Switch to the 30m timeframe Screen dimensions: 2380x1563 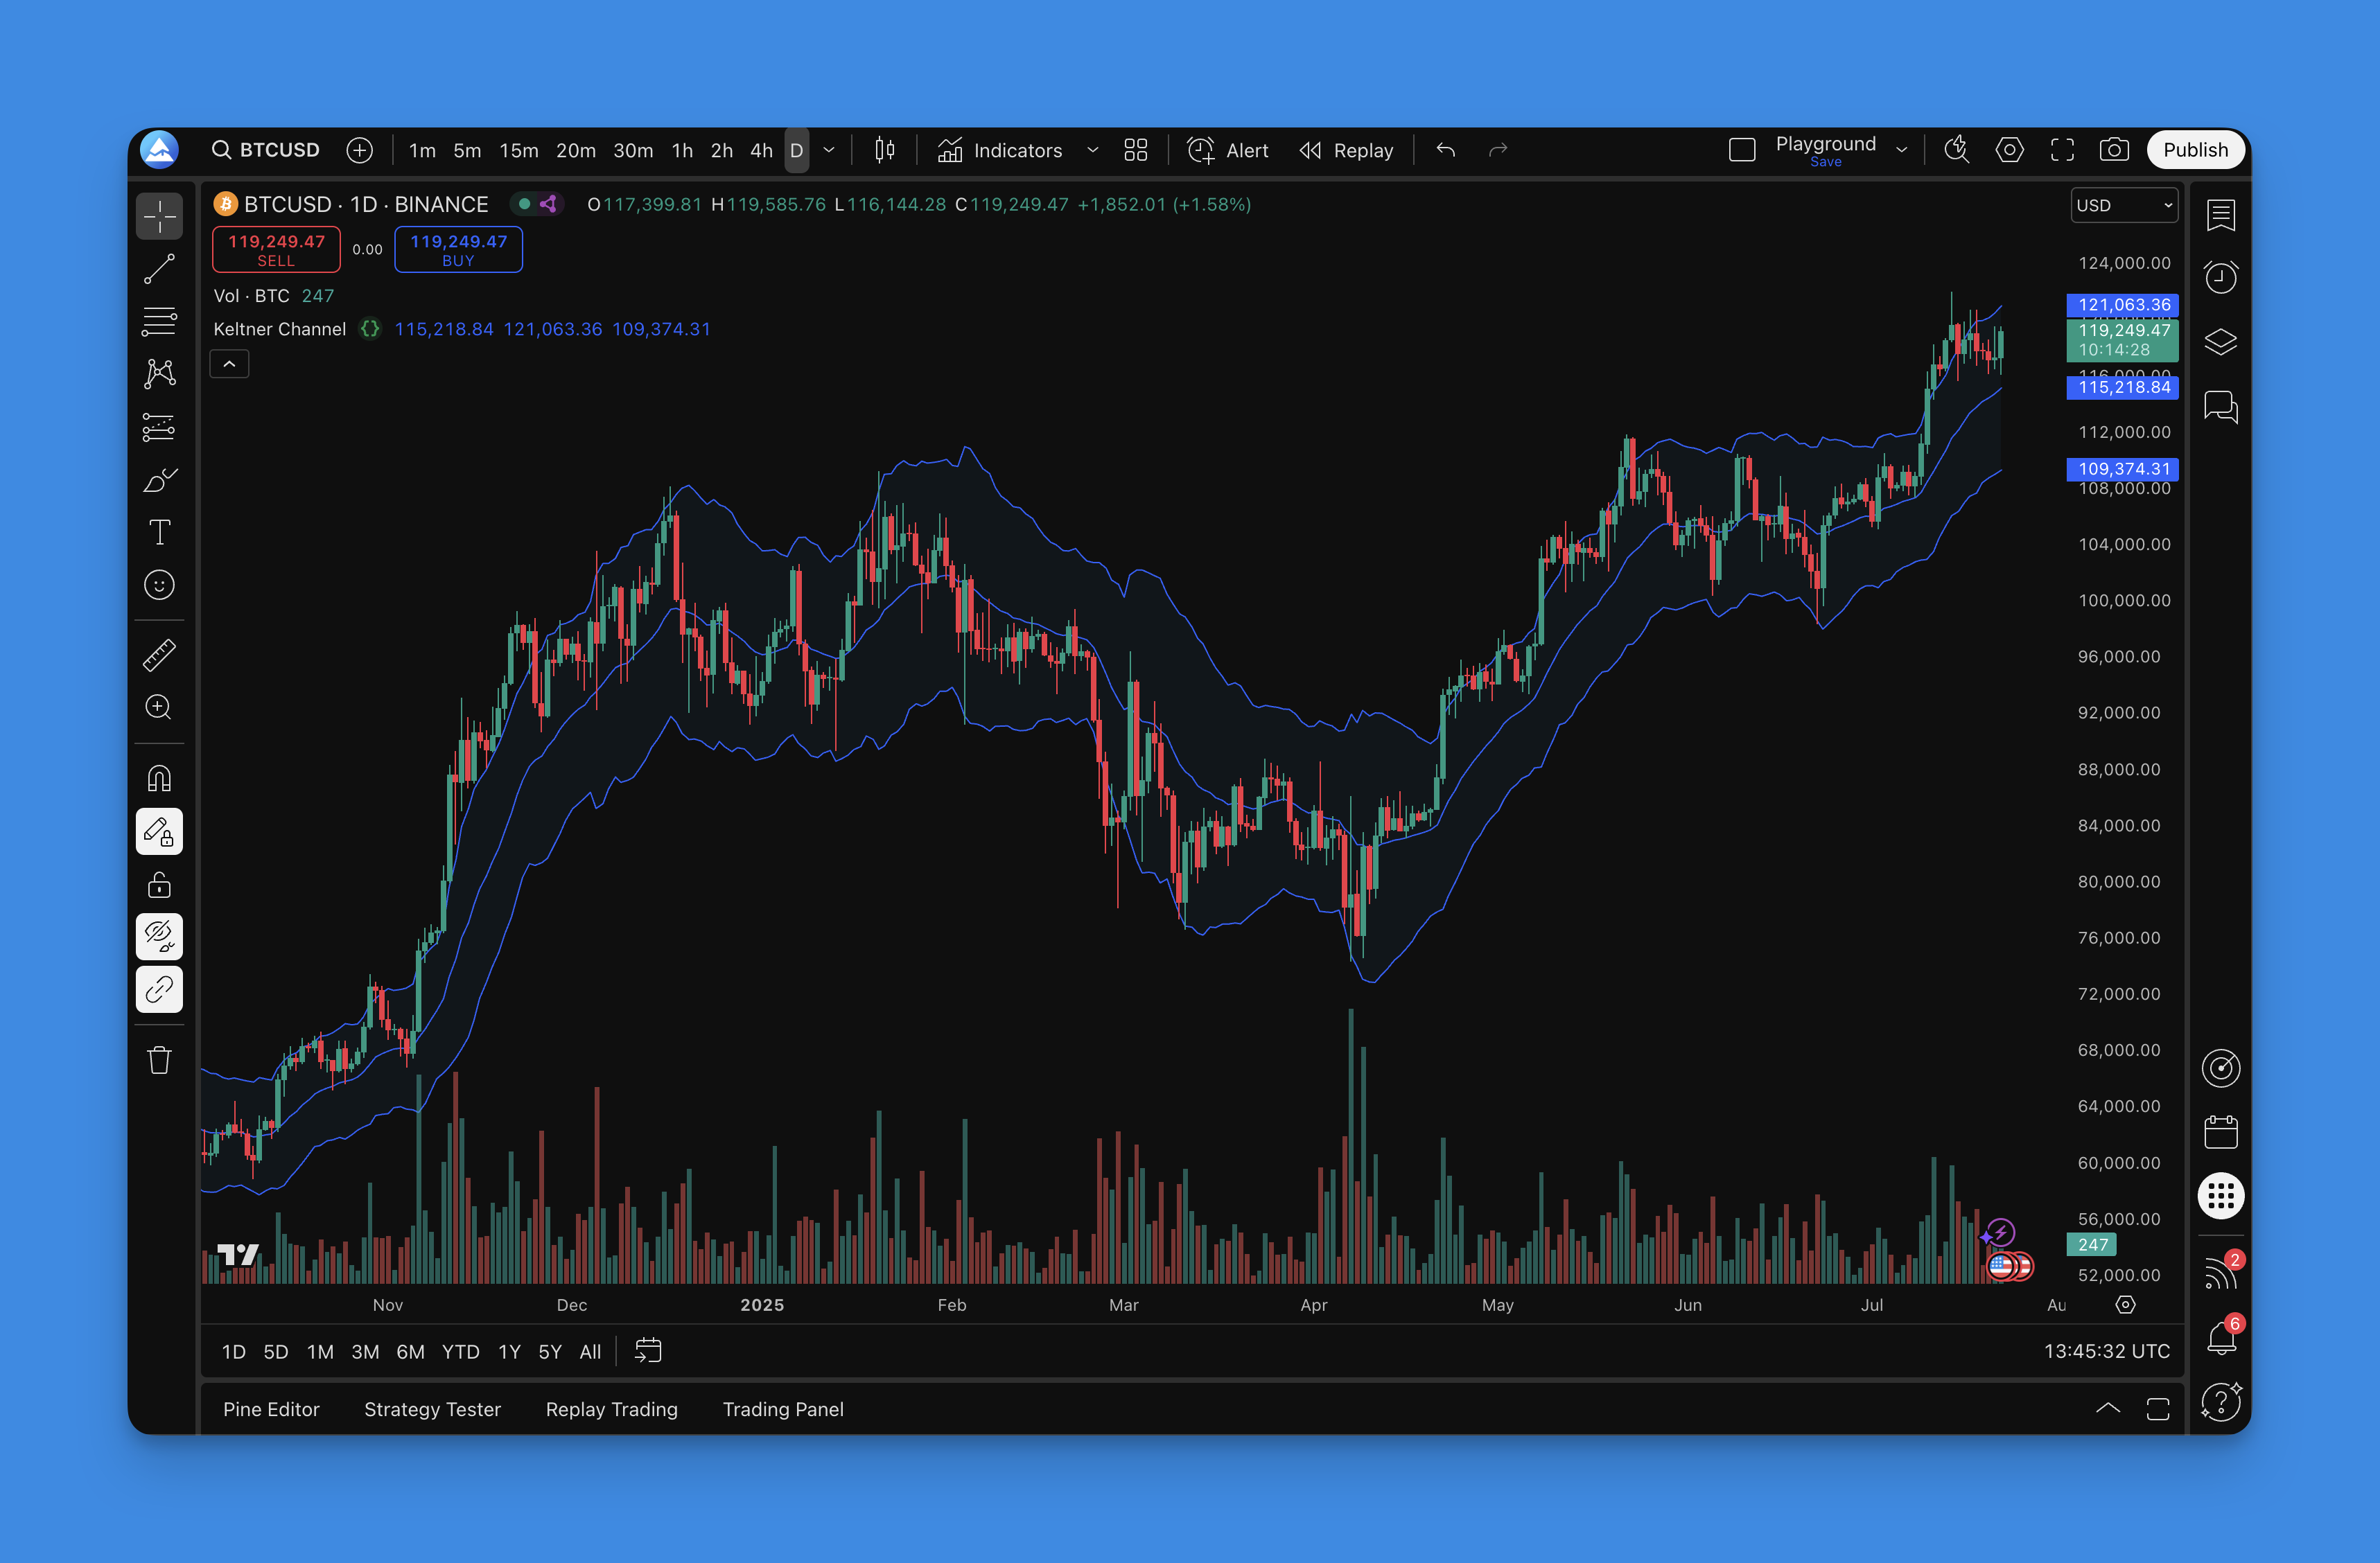(633, 150)
